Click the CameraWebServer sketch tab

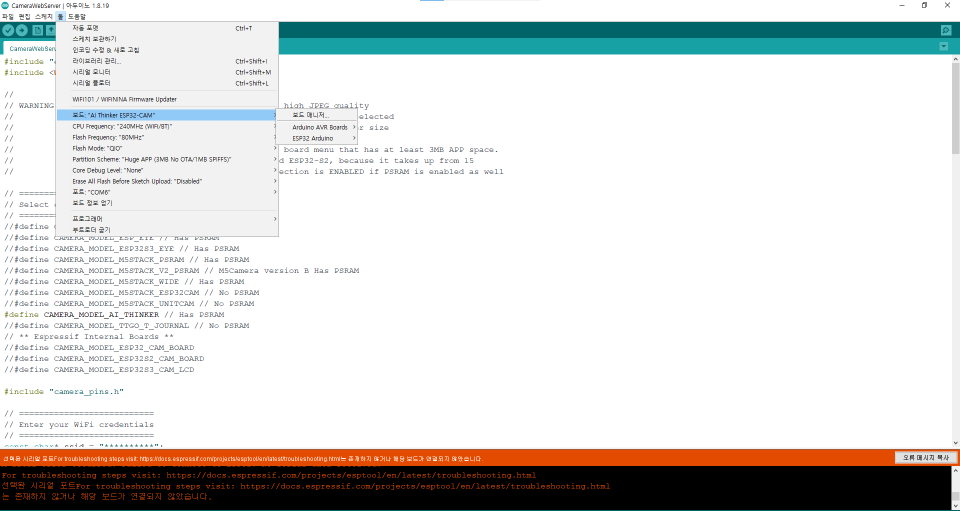[x=32, y=49]
